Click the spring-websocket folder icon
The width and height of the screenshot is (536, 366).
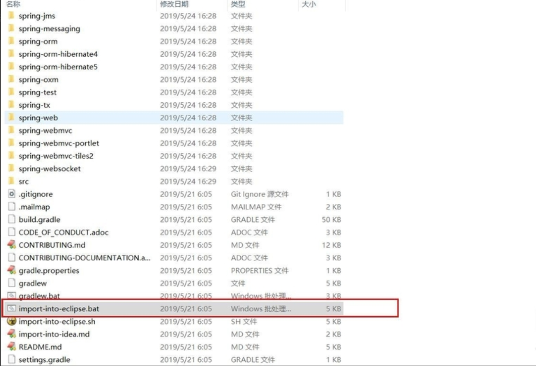coord(11,169)
